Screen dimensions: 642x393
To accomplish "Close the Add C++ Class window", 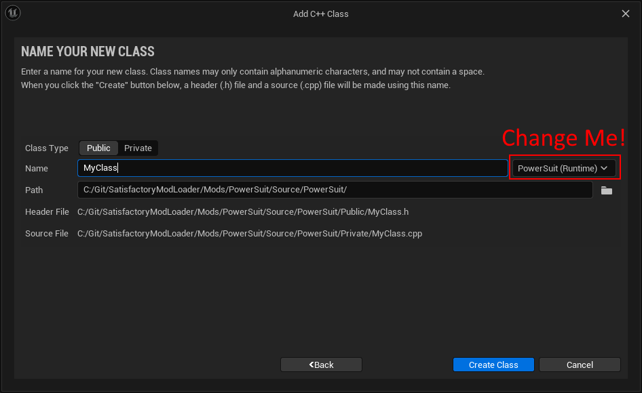I will point(625,14).
